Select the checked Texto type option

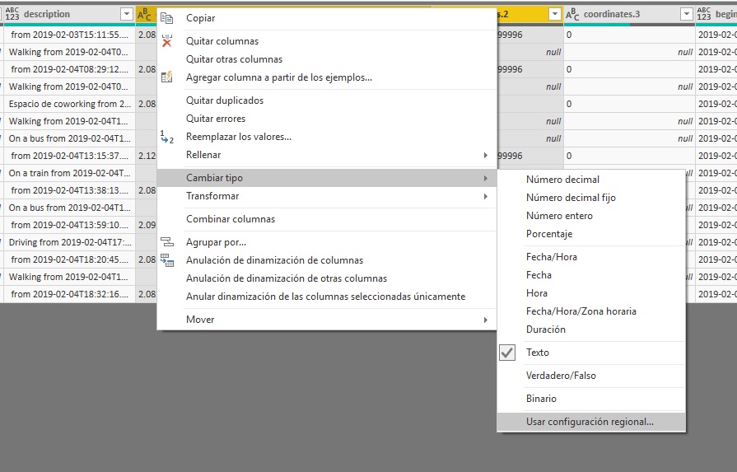537,353
